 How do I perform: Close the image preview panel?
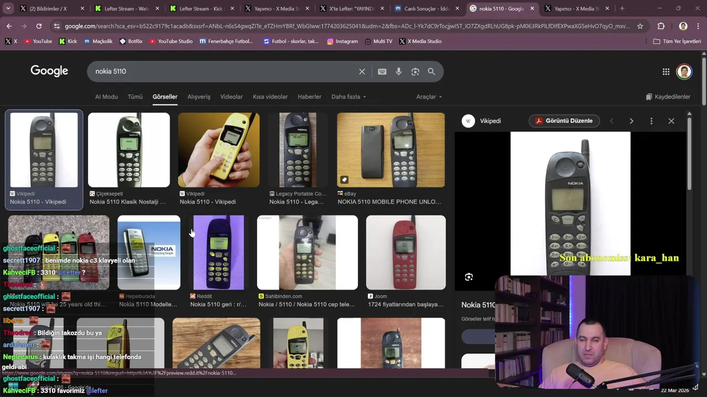coord(671,121)
